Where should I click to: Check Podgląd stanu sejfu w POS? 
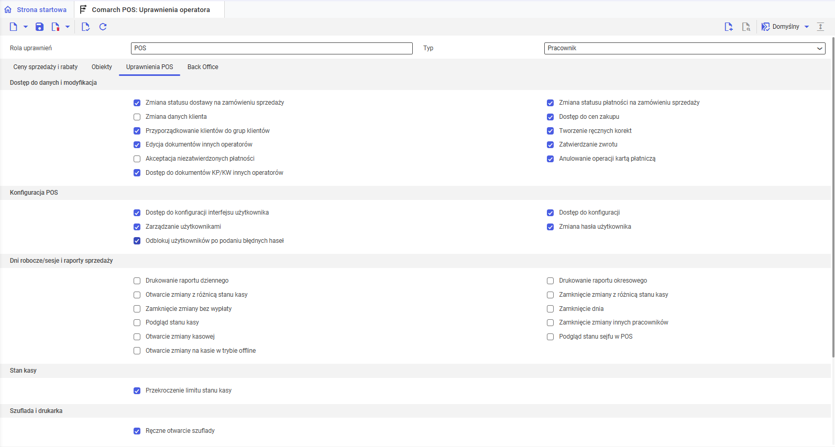pyautogui.click(x=551, y=337)
